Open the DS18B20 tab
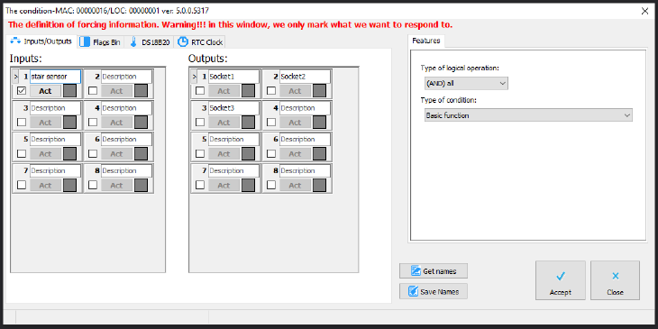Screen dimensions: 658x329 (149, 42)
